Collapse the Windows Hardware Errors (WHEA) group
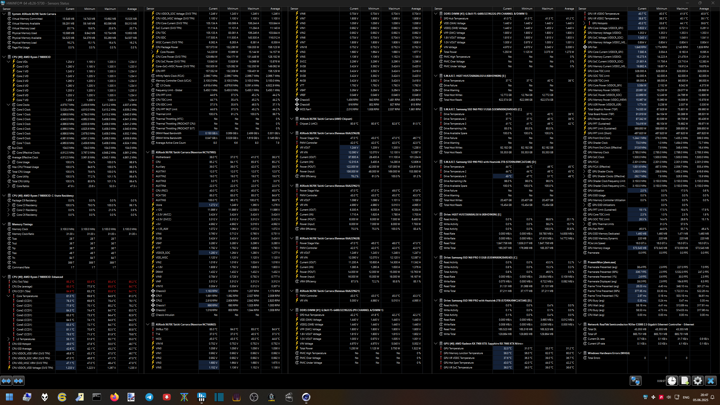720x405 pixels. coord(580,353)
